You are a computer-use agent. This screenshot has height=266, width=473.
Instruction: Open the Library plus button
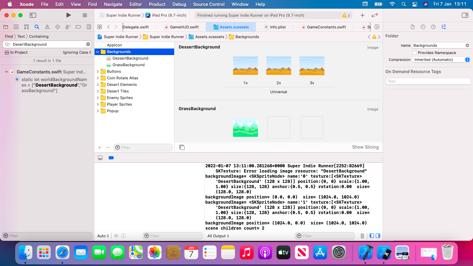(x=362, y=15)
